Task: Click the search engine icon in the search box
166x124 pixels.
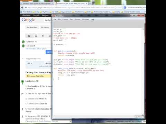Action: [x=125, y=8]
